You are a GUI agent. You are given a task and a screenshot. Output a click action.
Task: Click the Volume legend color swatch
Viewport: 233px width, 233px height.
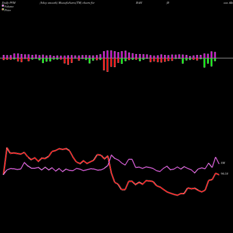[3, 6]
